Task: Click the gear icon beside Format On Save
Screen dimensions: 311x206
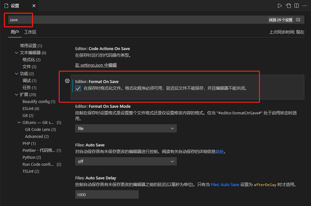Action: (67, 81)
